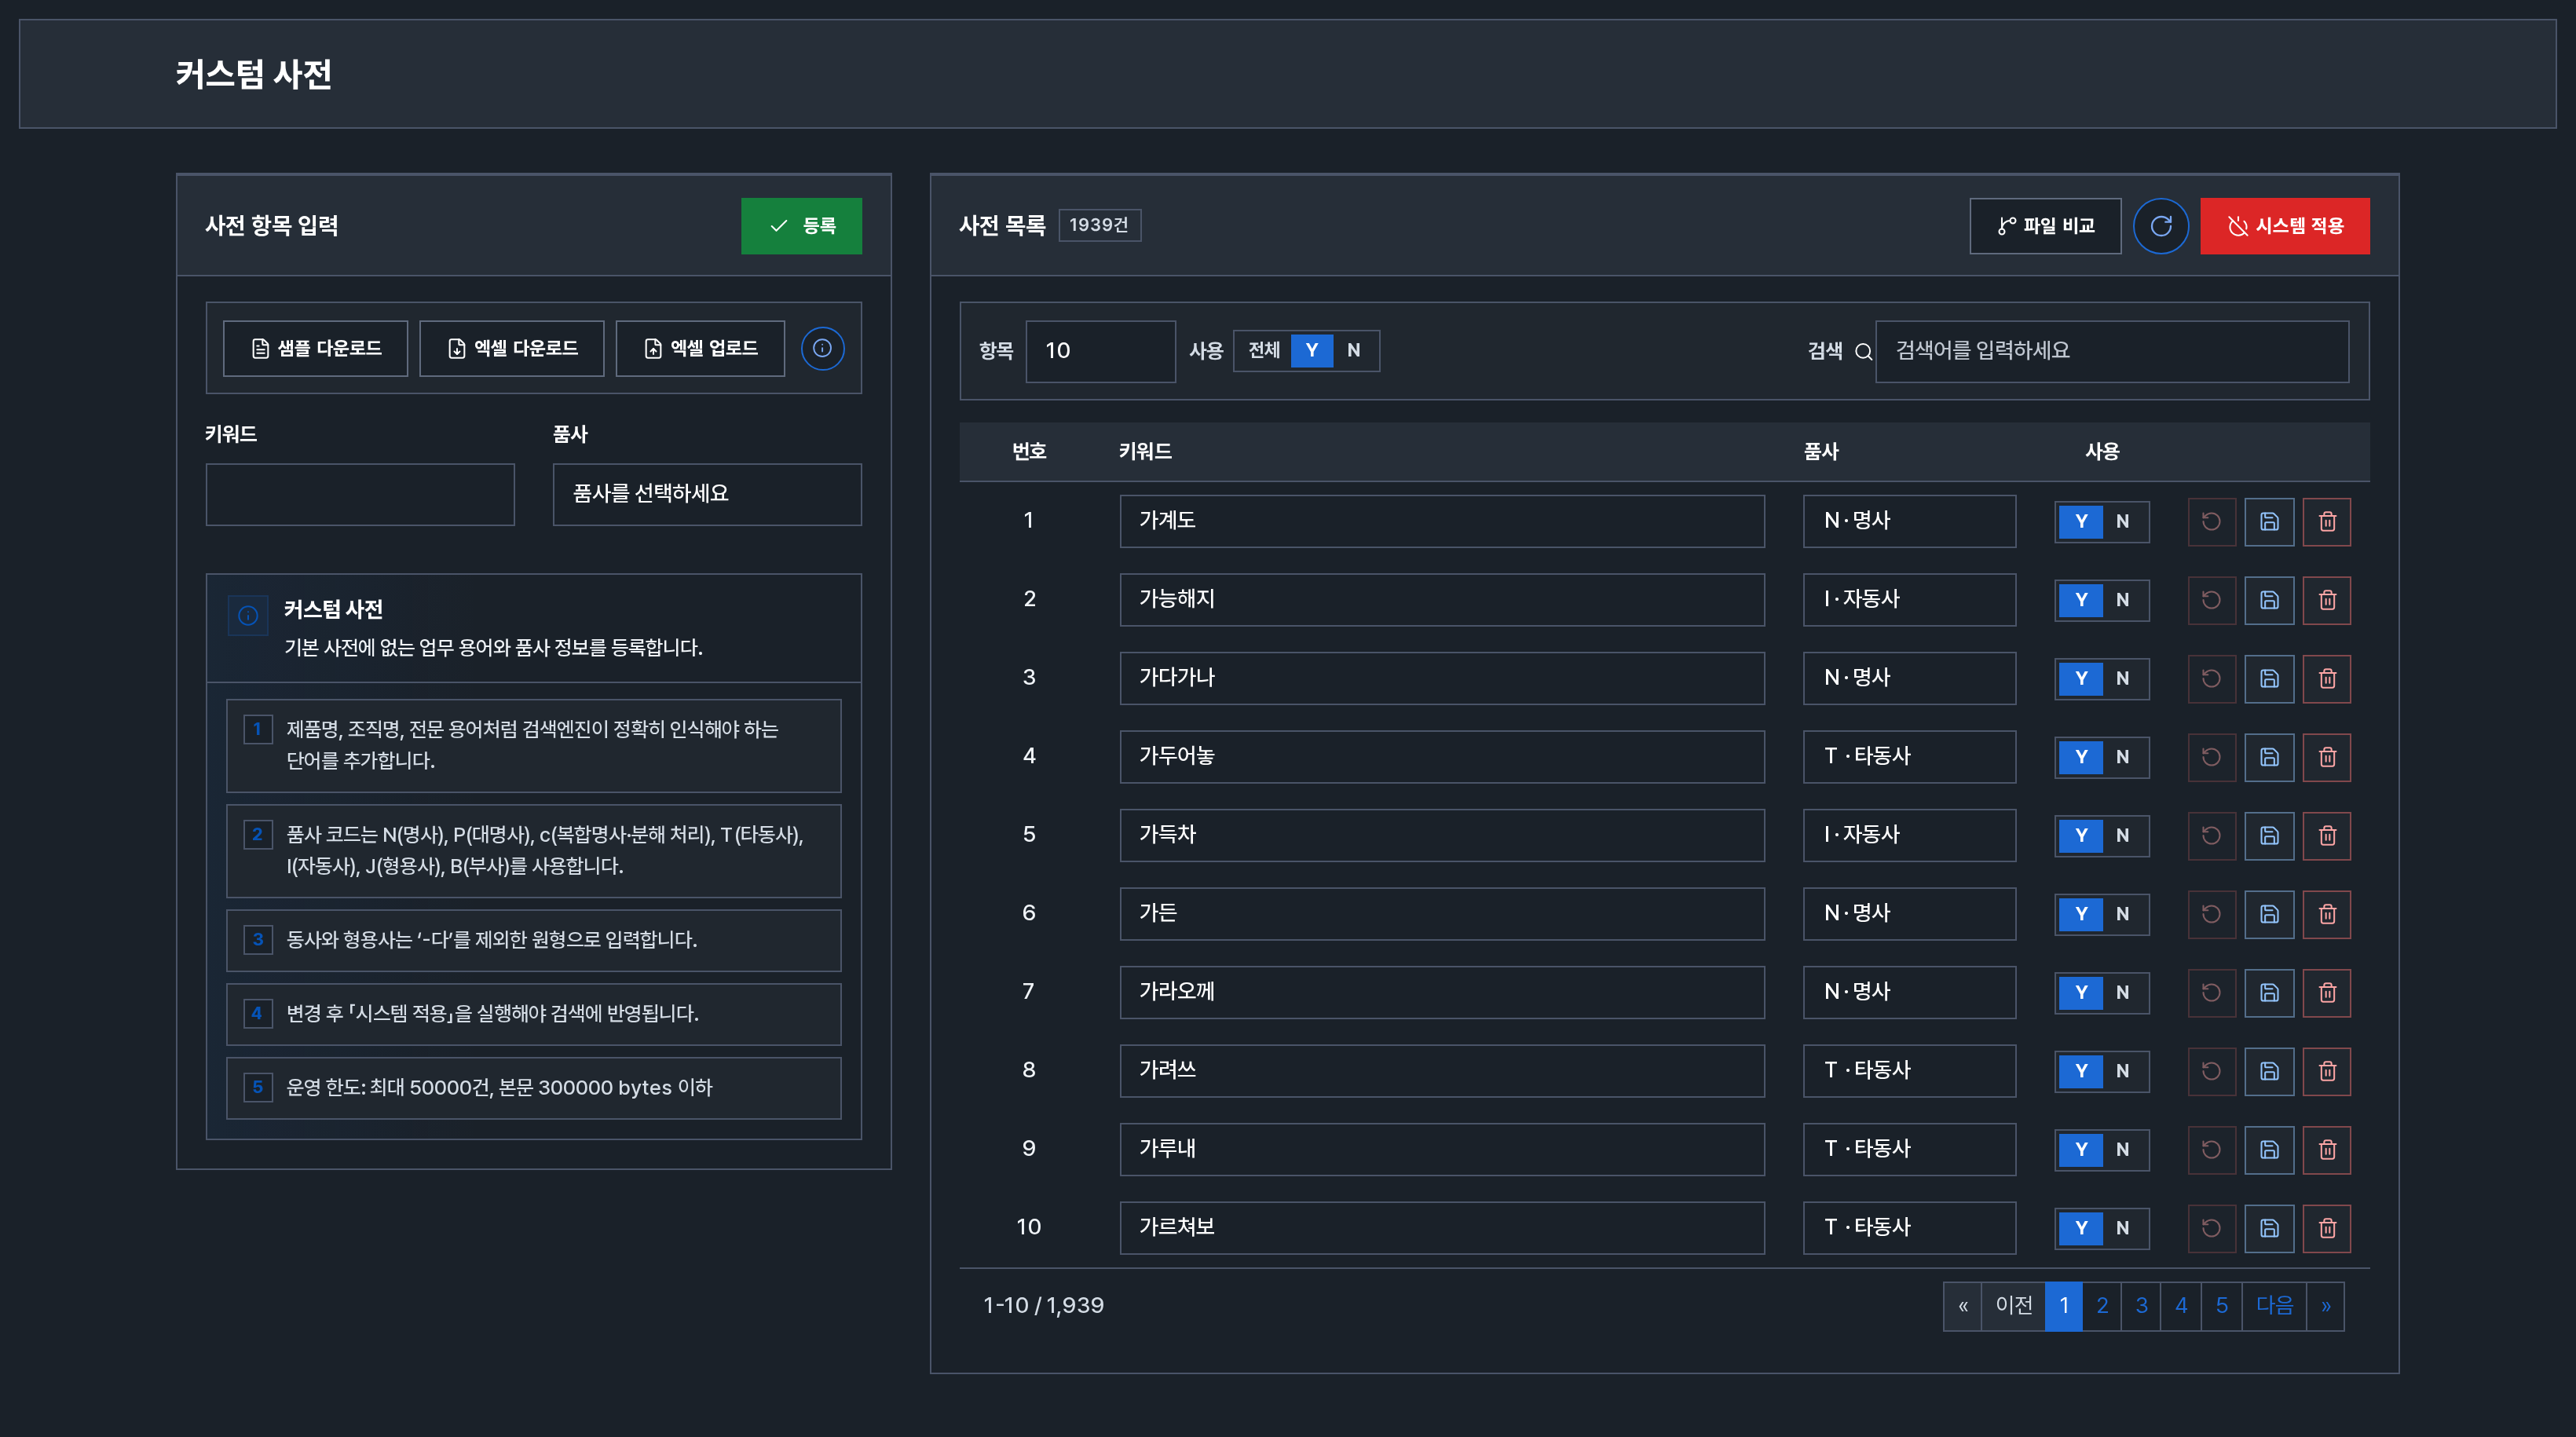Focus the 키워드 input field
2576x1437 pixels.
(360, 494)
